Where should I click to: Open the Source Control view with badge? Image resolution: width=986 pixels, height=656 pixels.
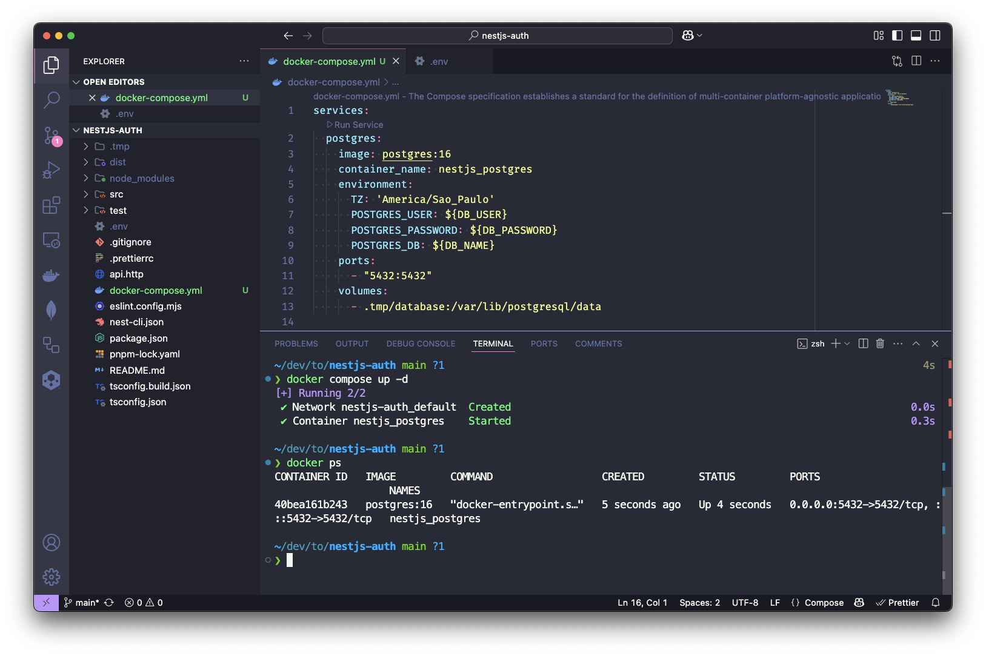[52, 136]
